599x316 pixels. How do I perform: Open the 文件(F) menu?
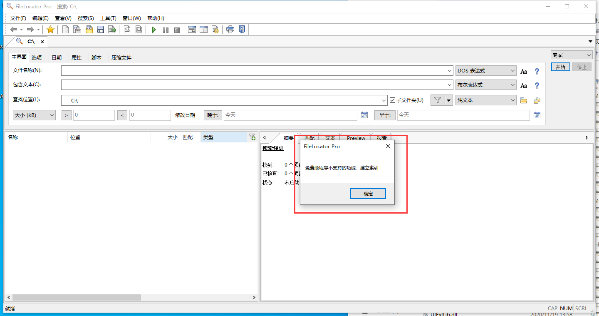pos(18,18)
